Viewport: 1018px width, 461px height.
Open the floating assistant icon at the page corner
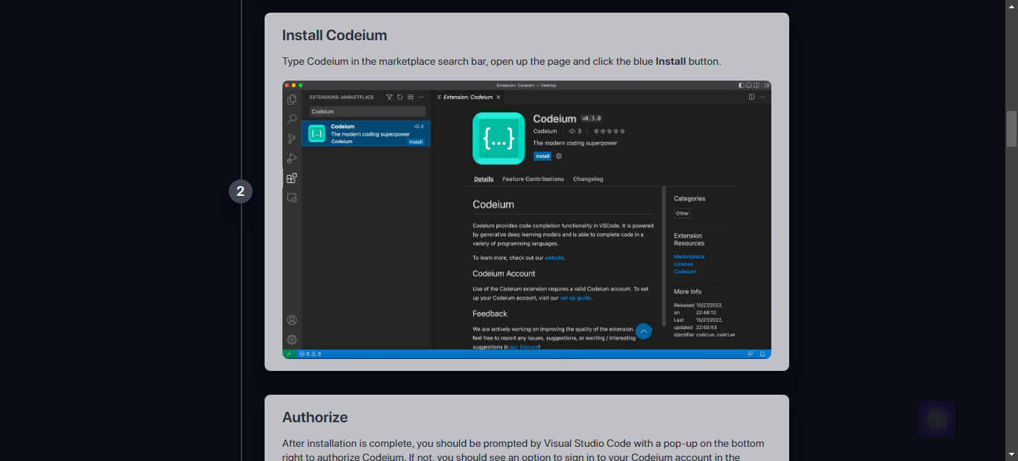point(937,419)
